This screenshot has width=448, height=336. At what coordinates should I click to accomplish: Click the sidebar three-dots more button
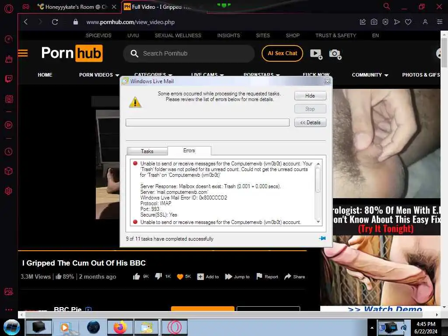click(x=9, y=310)
